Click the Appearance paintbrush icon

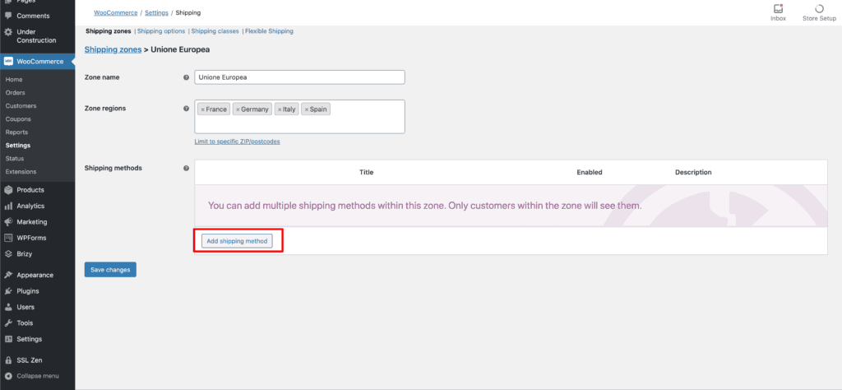coord(8,275)
